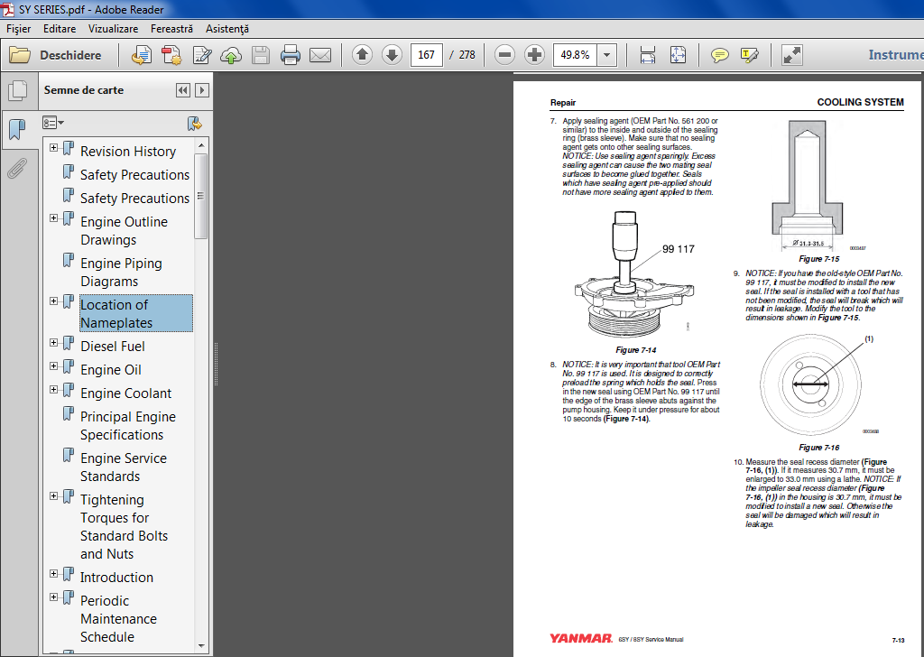
Task: Open the Introduction bookmark
Action: (116, 578)
